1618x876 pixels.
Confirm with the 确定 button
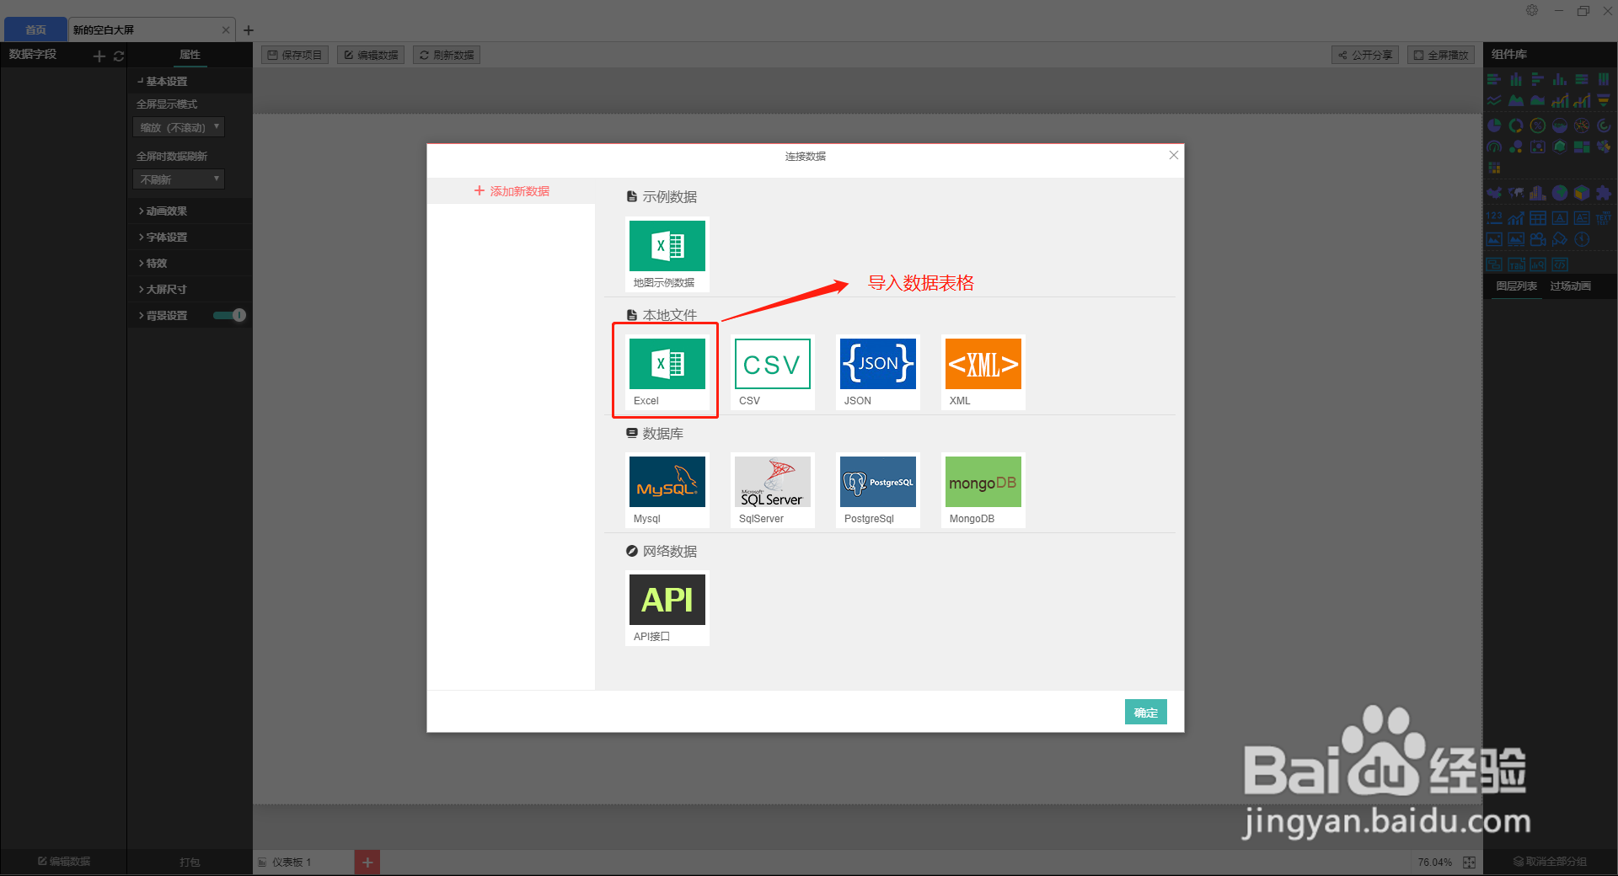click(1145, 712)
